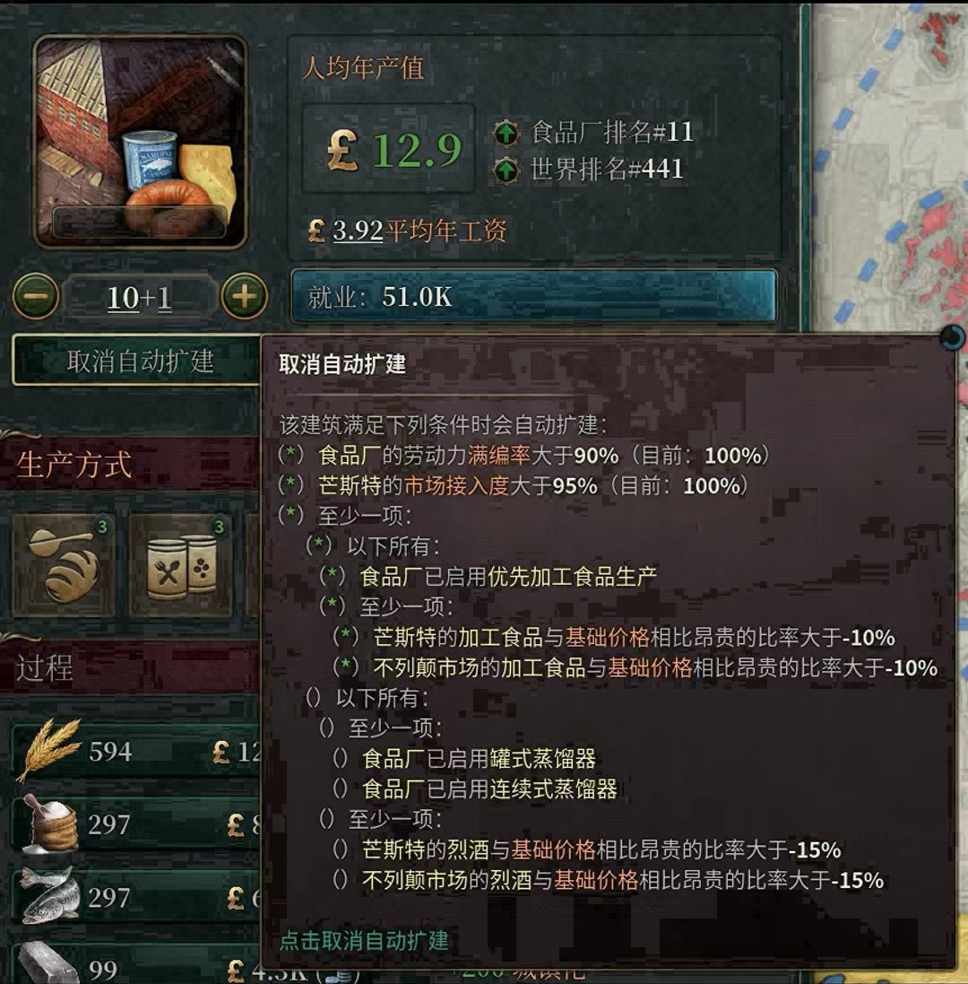Select the canned food production method icon
This screenshot has width=968, height=984.
pyautogui.click(x=181, y=565)
